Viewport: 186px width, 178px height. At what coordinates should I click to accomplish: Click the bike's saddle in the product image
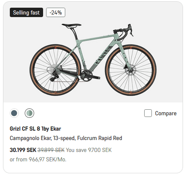point(71,26)
